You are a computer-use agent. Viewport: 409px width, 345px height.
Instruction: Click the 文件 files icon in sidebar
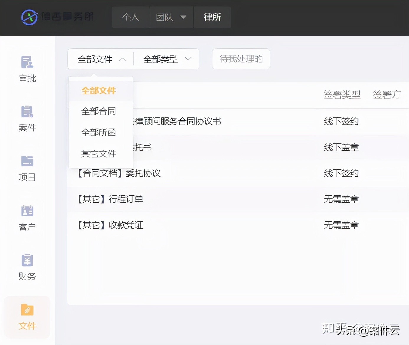coord(27,310)
